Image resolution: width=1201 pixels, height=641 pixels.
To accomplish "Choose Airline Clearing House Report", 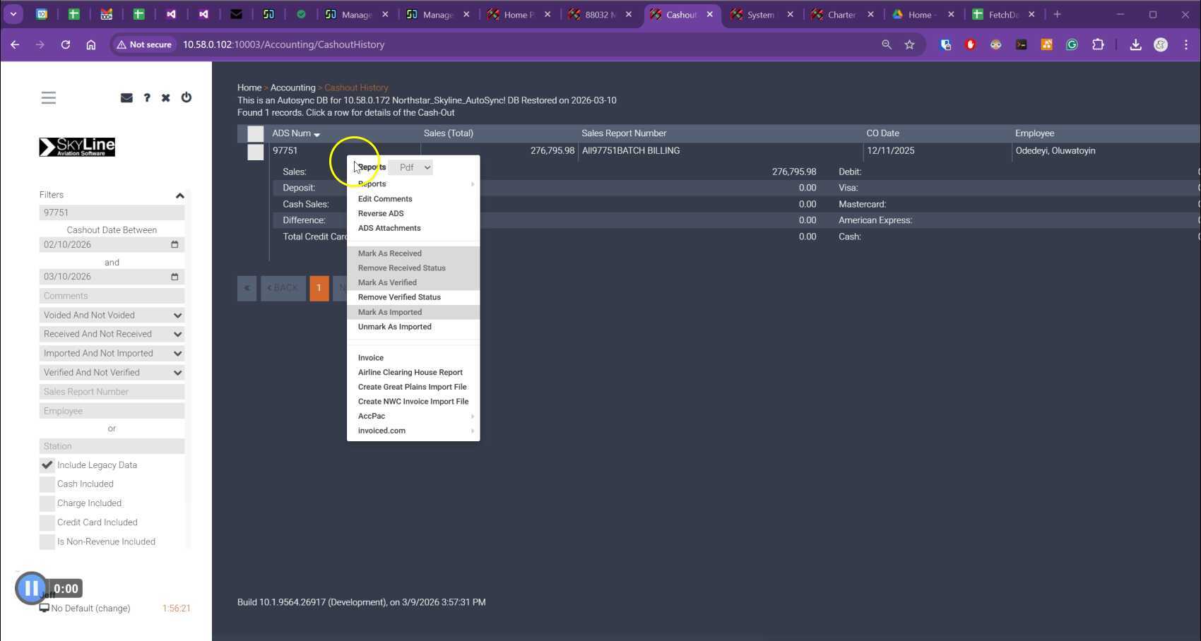I will 410,372.
